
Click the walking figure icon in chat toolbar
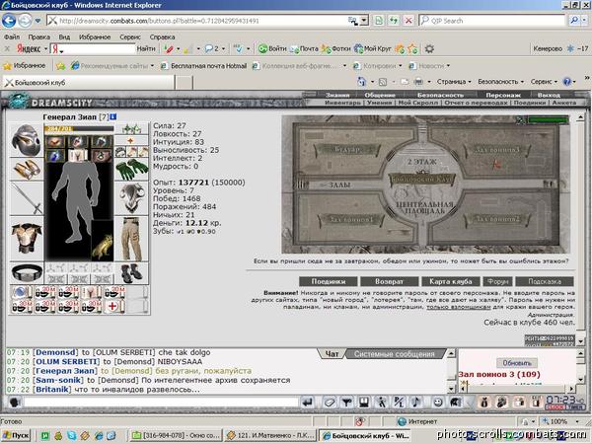coord(382,403)
